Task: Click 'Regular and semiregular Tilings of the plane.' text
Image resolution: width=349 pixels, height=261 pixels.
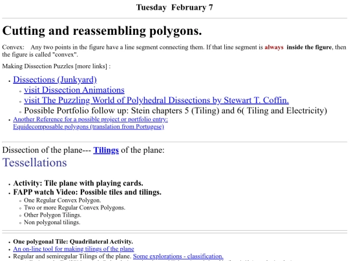Action: point(72,256)
